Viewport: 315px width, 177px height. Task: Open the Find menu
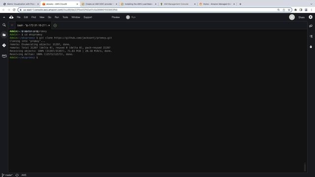click(33, 17)
